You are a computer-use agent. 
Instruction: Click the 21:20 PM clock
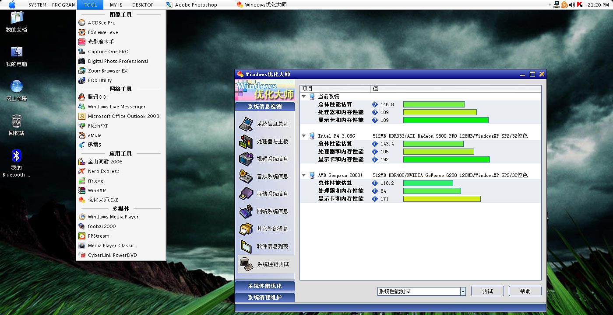(x=598, y=5)
